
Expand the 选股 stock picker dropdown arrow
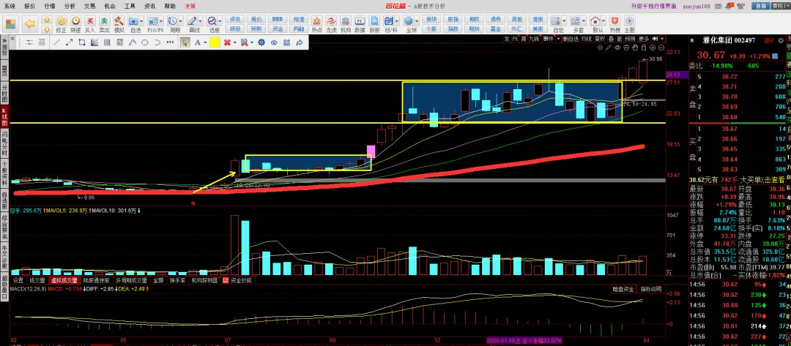coord(220,21)
